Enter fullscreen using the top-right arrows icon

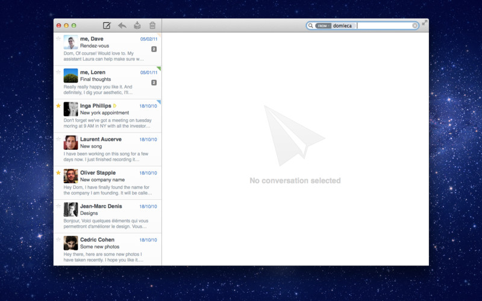(x=424, y=22)
